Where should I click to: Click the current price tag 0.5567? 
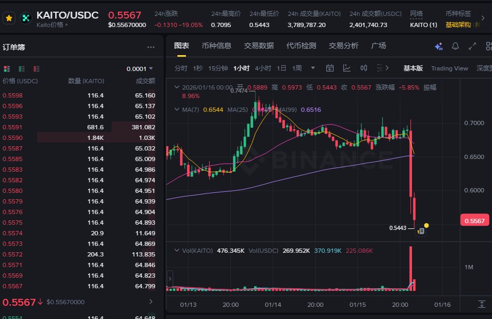[475, 221]
